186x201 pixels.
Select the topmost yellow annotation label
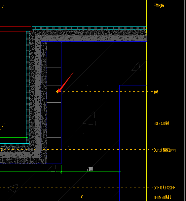click(x=159, y=6)
